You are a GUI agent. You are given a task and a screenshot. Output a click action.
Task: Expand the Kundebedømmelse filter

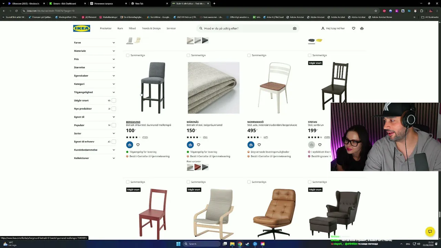click(95, 150)
